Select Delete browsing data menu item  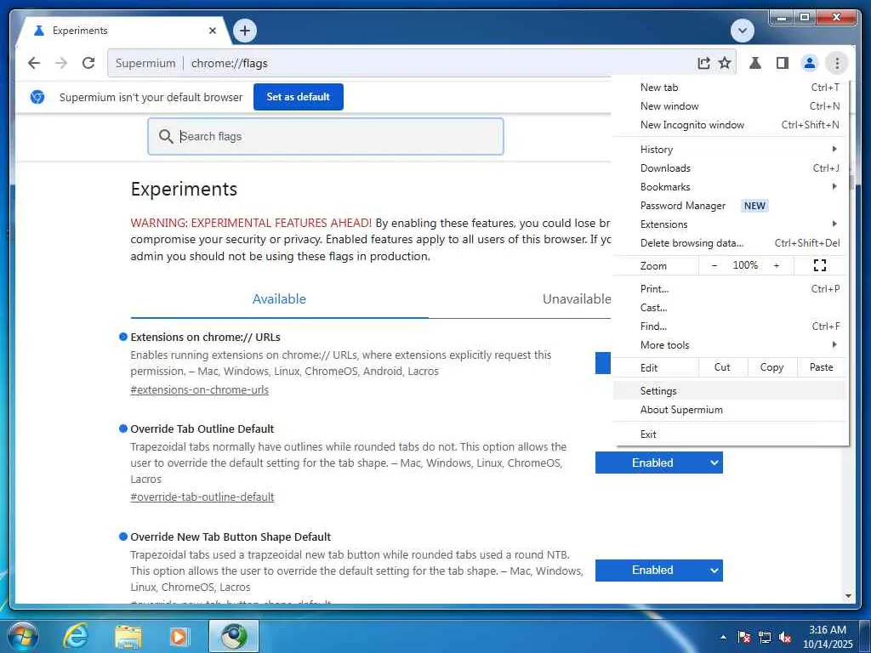[731, 243]
